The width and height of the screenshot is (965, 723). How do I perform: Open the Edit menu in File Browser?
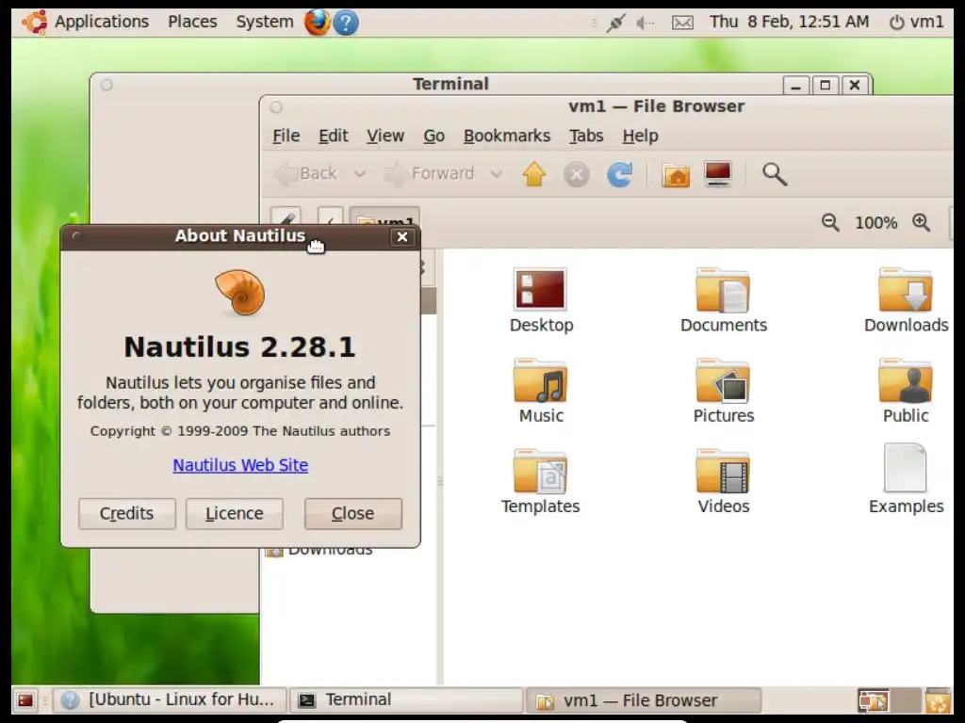tap(333, 136)
